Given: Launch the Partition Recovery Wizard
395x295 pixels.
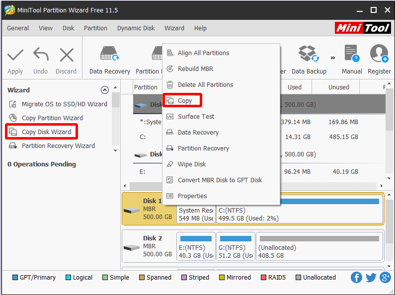Looking at the screenshot, I should pos(58,146).
